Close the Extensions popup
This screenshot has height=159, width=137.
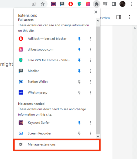pos(96,12)
